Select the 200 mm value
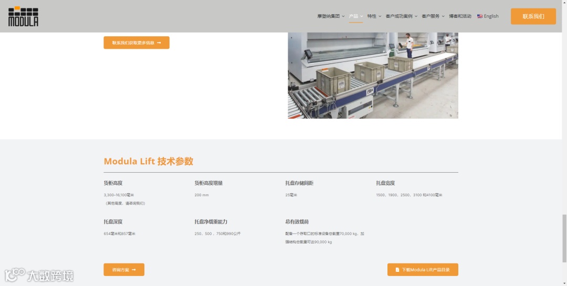 click(202, 195)
